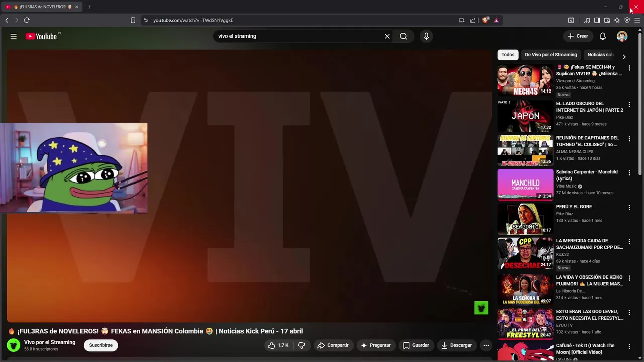This screenshot has height=362, width=644.
Task: Open LA VIDA Y OBSESIÓN DE KEIKO title
Action: coord(590,280)
